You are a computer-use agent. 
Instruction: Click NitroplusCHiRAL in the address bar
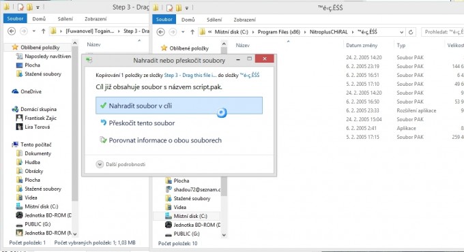click(x=328, y=32)
